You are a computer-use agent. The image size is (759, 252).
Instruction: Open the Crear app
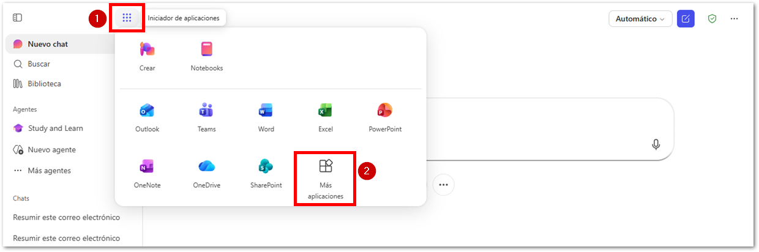147,56
